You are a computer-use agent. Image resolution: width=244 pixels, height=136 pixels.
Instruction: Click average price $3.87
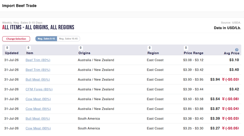click(x=215, y=109)
